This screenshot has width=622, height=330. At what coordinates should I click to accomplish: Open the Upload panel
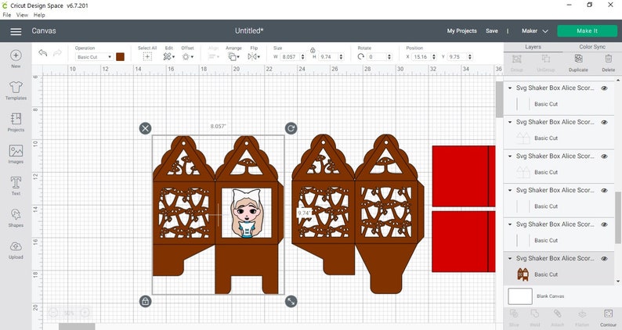(x=16, y=249)
